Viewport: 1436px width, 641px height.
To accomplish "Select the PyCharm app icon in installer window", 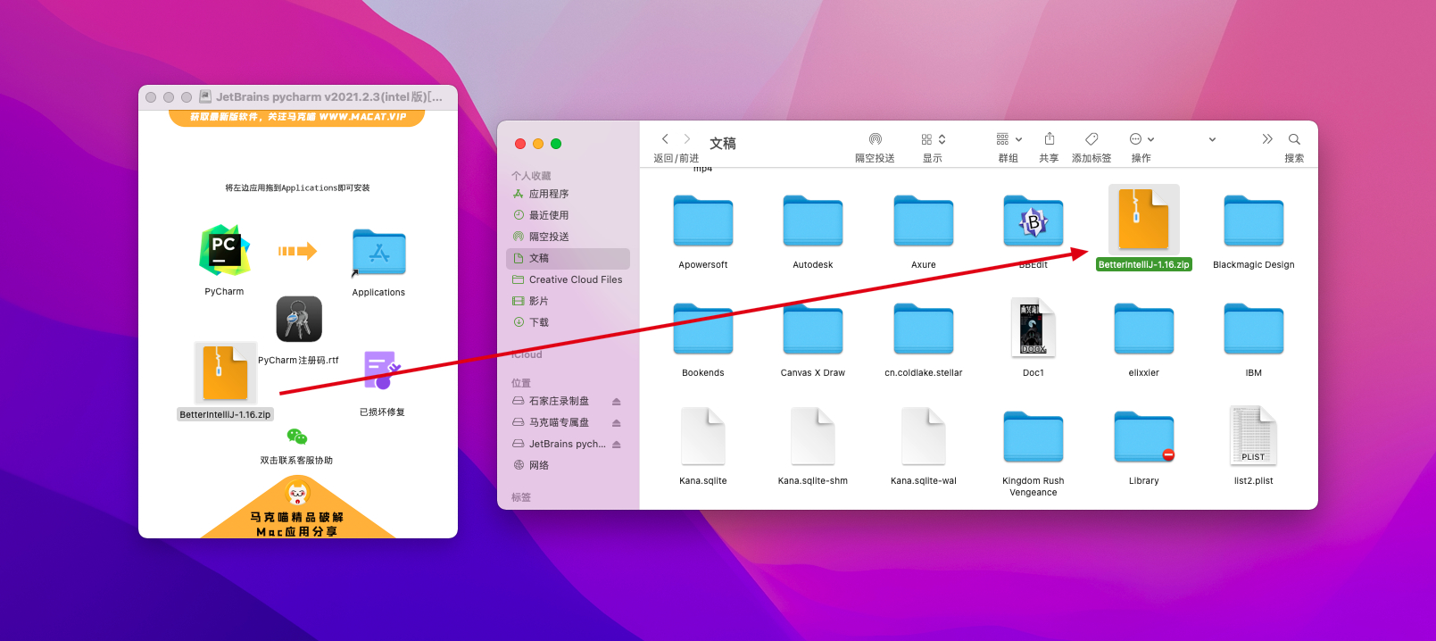I will 224,251.
